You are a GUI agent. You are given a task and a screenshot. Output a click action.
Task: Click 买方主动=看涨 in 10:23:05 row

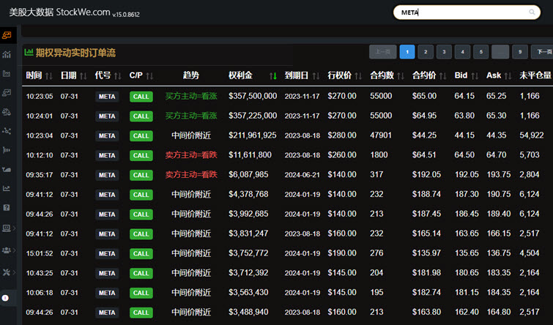click(x=191, y=96)
